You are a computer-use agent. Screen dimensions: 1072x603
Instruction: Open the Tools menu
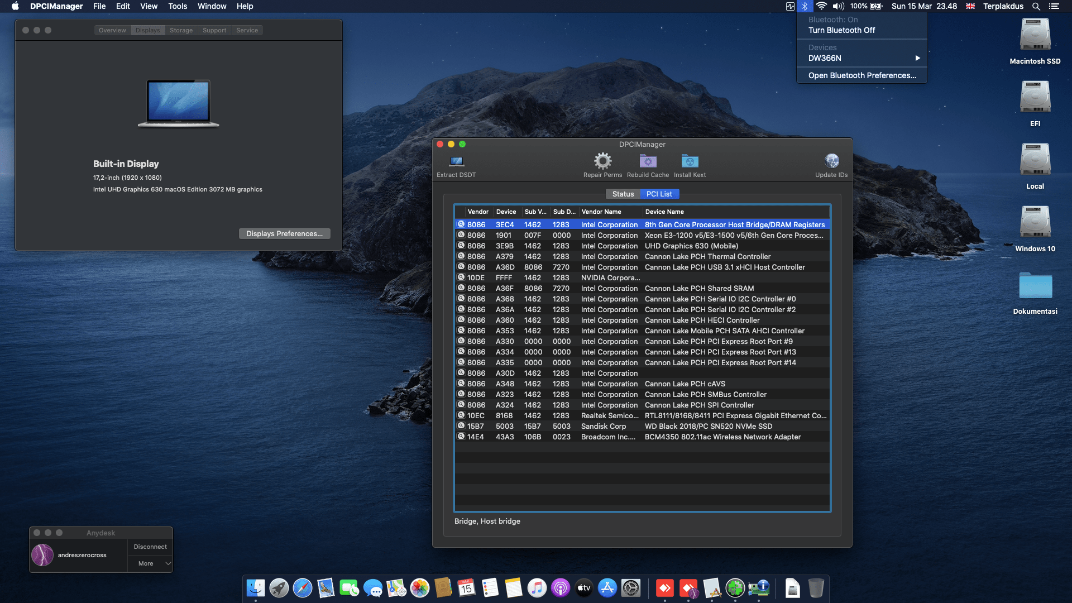click(178, 6)
